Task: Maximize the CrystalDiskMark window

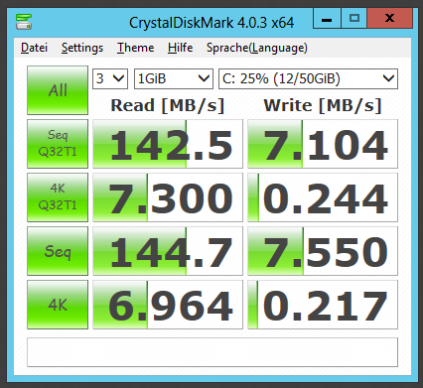Action: coord(354,18)
